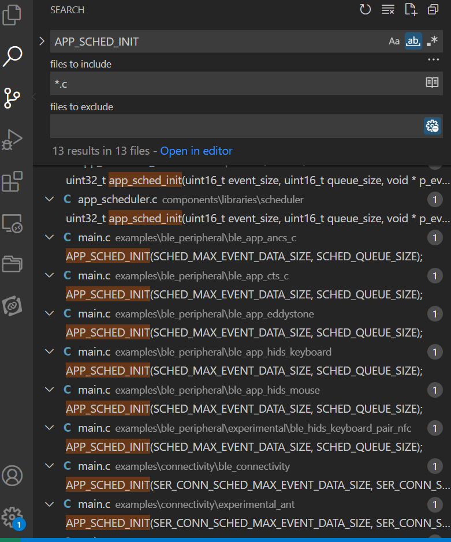Clear the search results
451x542 pixels.
(388, 9)
